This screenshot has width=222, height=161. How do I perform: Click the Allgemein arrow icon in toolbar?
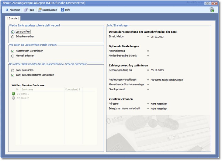click(x=7, y=10)
